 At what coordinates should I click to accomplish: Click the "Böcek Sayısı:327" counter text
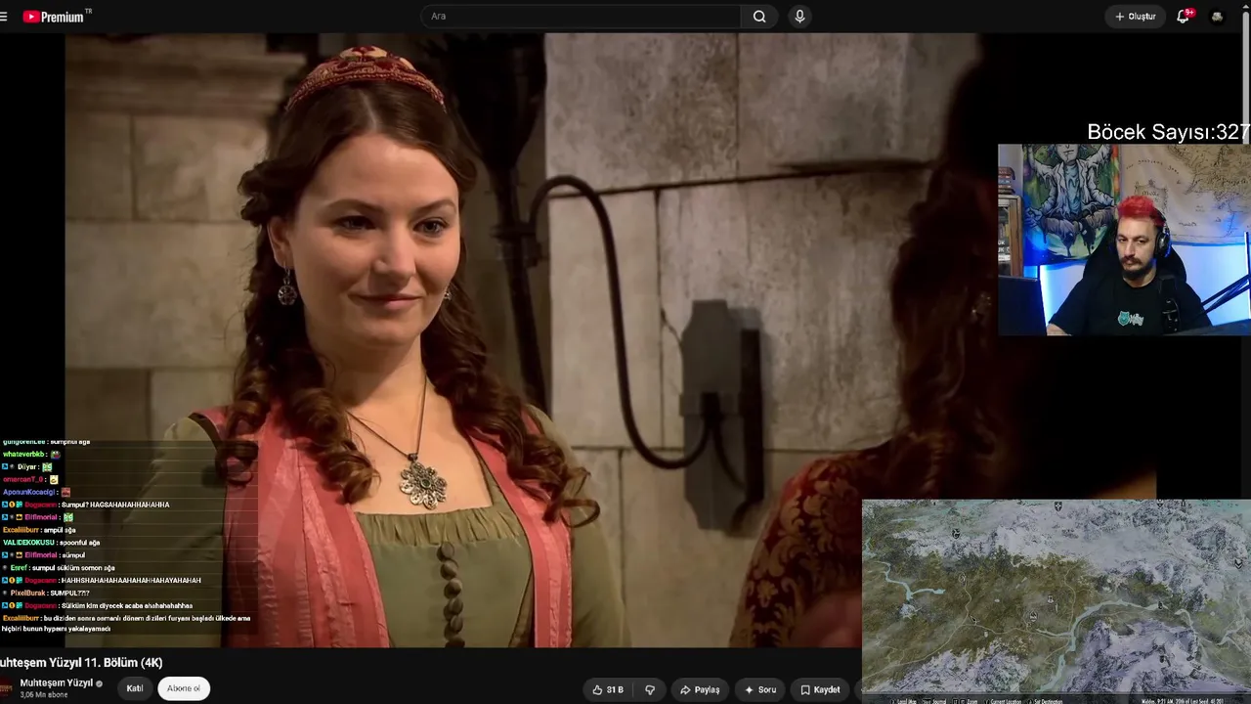click(1168, 132)
